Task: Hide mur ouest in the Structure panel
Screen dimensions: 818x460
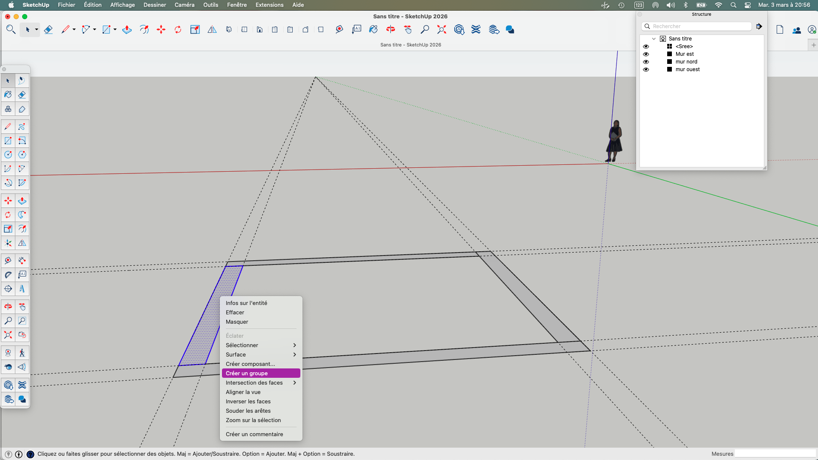Action: (646, 69)
